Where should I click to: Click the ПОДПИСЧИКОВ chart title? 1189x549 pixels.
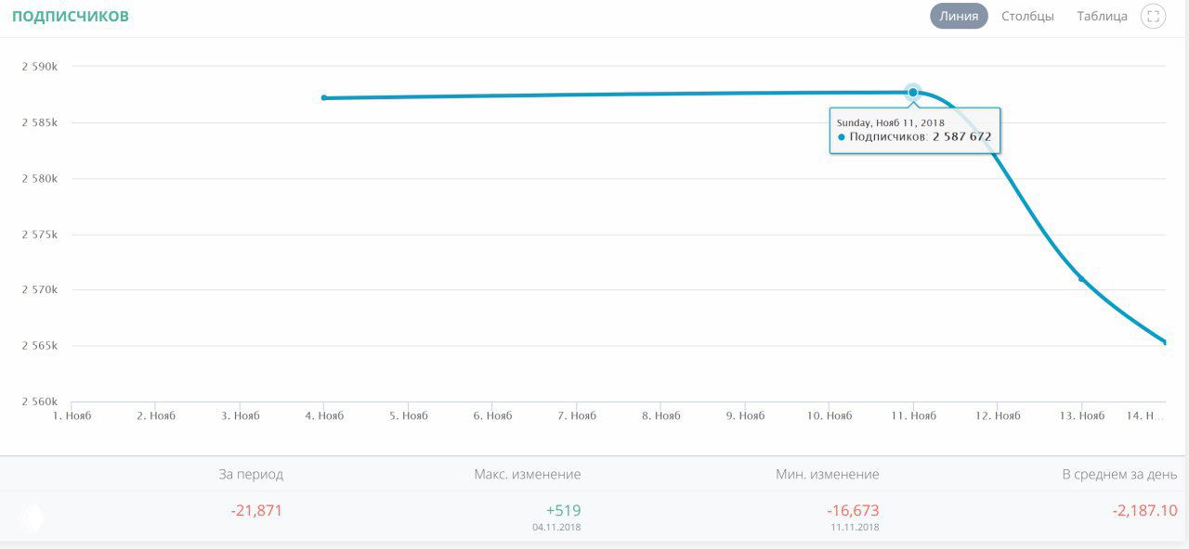71,17
